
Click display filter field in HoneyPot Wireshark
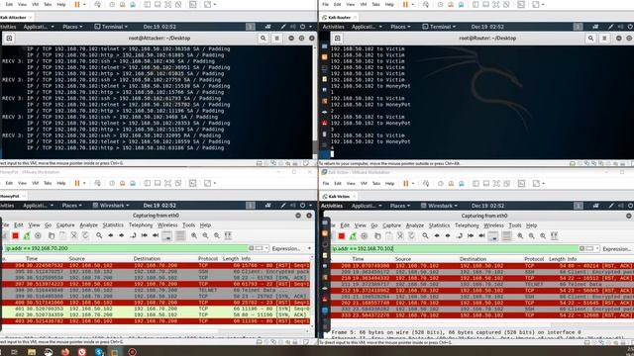tap(127, 248)
